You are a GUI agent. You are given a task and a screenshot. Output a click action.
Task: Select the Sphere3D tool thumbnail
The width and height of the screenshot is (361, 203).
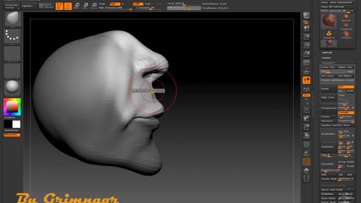pos(346,17)
